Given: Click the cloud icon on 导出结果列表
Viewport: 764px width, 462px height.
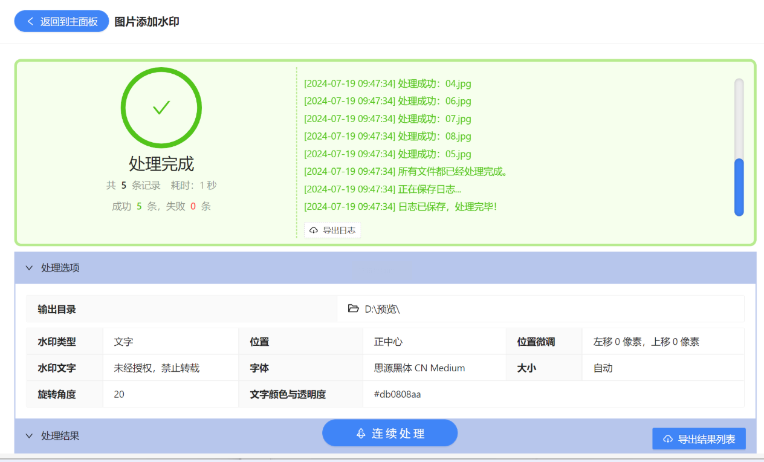Looking at the screenshot, I should coord(668,439).
